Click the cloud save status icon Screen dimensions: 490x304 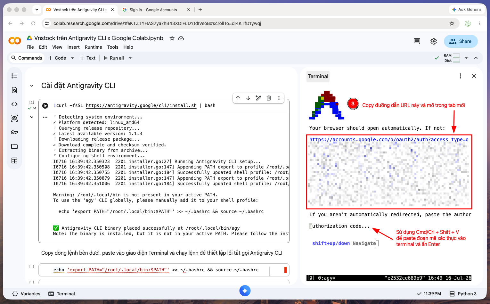click(x=181, y=38)
